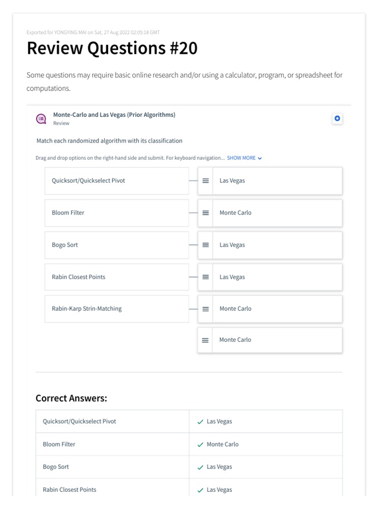Click checkmark next to Bogo Sort correct answer
Screen dimensions: 378x505
tap(200, 467)
